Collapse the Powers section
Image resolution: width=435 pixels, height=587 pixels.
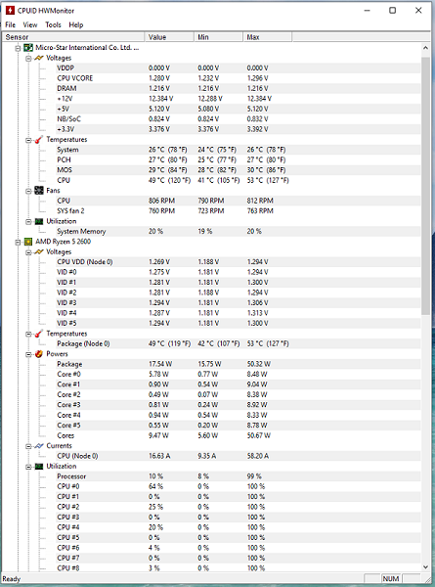[28, 354]
